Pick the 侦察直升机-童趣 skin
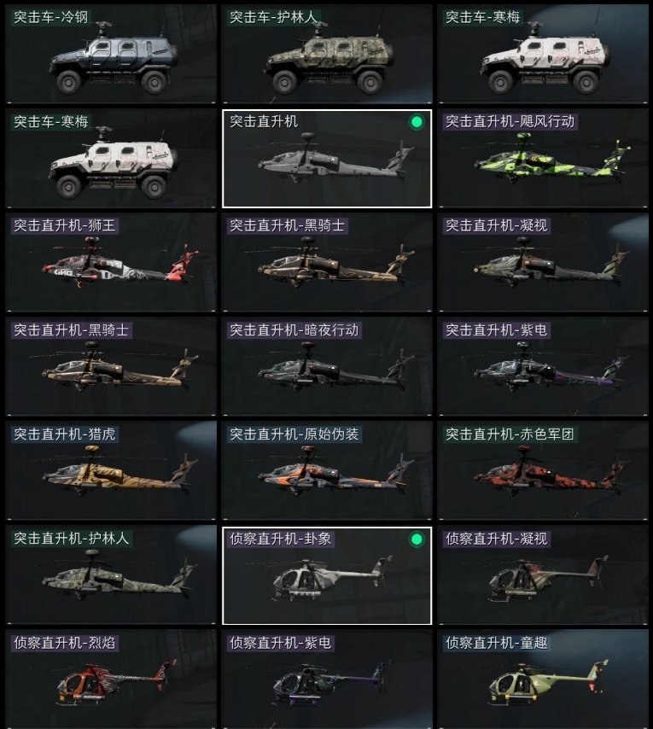The height and width of the screenshot is (729, 653). pyautogui.click(x=543, y=679)
